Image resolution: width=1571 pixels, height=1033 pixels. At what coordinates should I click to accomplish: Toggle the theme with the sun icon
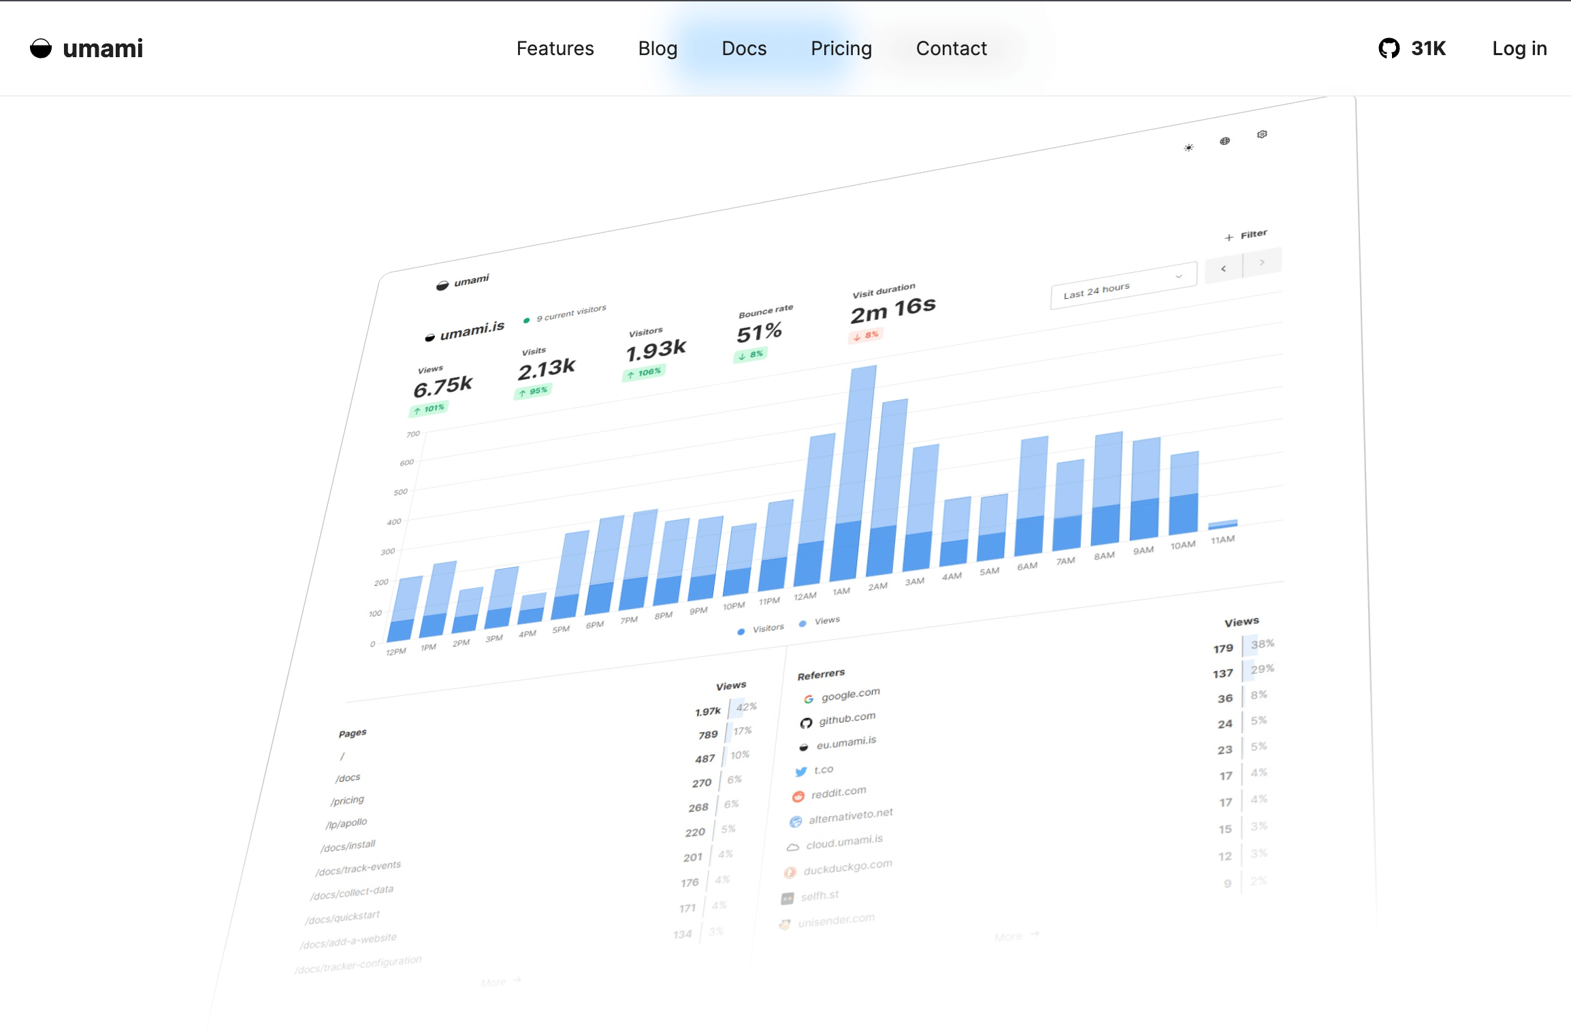click(x=1189, y=146)
